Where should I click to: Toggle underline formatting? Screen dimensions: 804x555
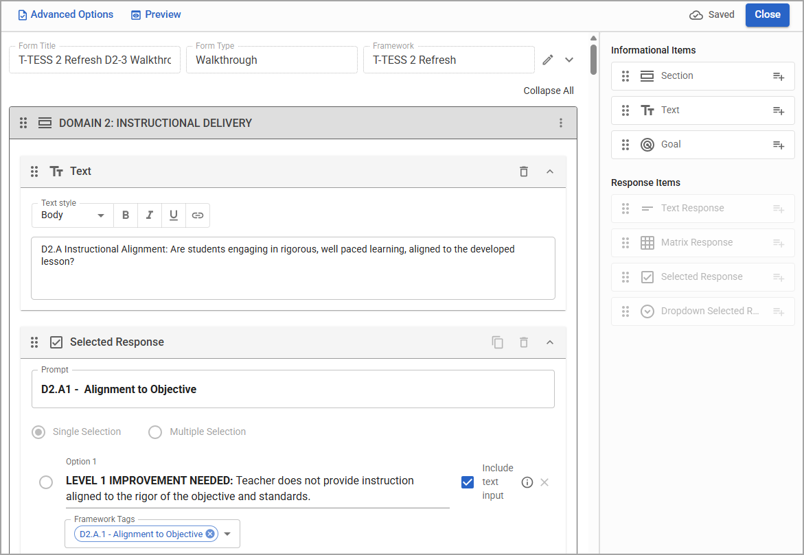coord(173,215)
